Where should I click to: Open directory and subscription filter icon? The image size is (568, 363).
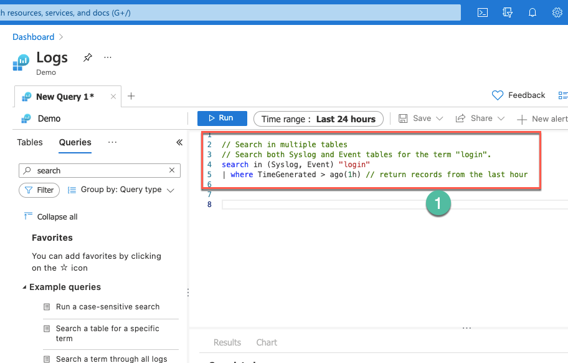pos(508,12)
